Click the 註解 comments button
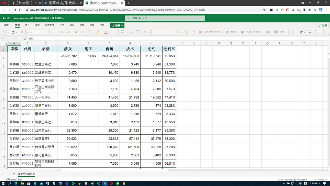The image size is (330, 186). [323, 25]
